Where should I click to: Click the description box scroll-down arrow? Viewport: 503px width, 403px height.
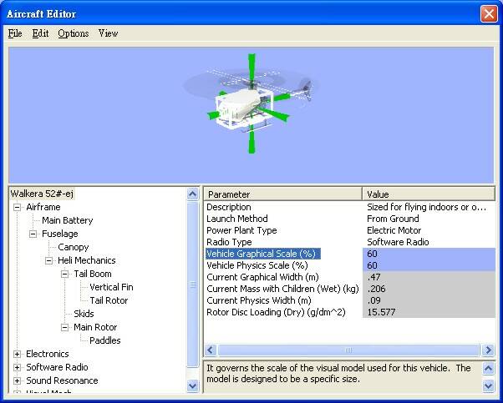point(488,385)
